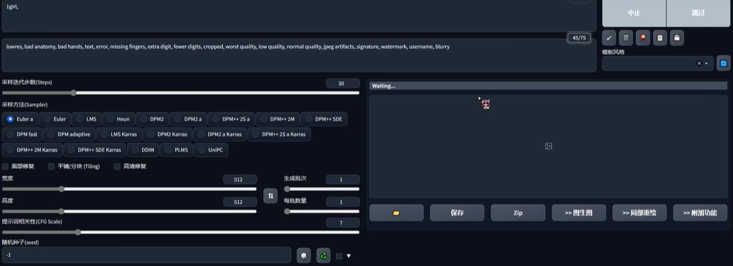Toggle the 平铺/分块 (Tiling) checkbox

[52, 167]
